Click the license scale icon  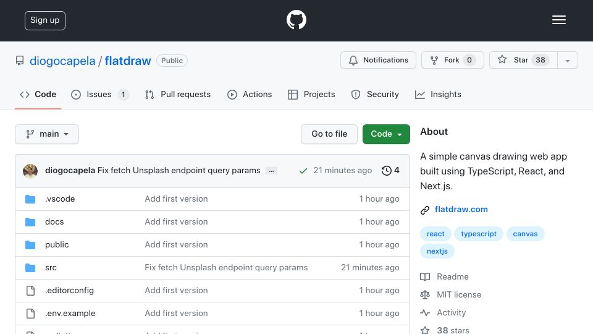425,294
